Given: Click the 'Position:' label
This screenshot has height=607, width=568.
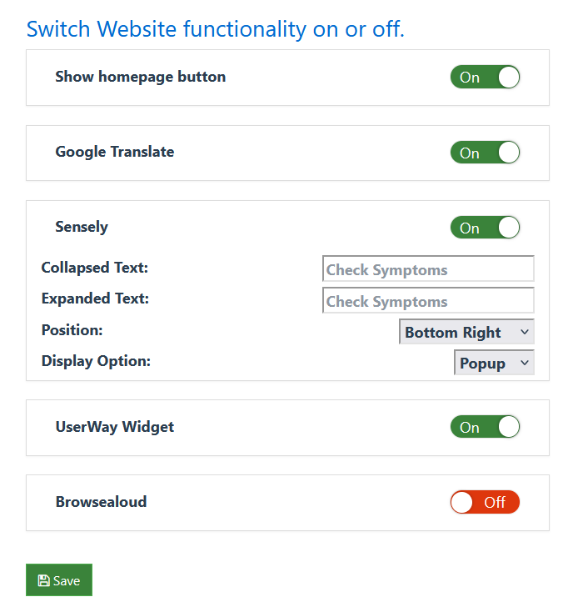Looking at the screenshot, I should coord(72,330).
